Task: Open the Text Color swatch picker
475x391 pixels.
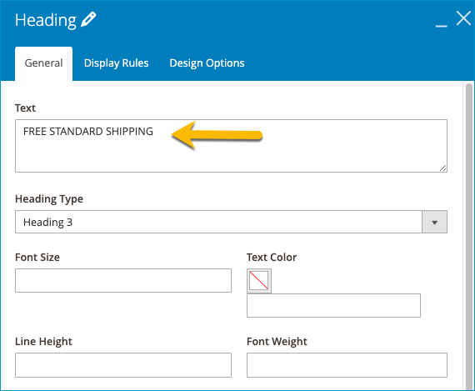Action: tap(259, 281)
